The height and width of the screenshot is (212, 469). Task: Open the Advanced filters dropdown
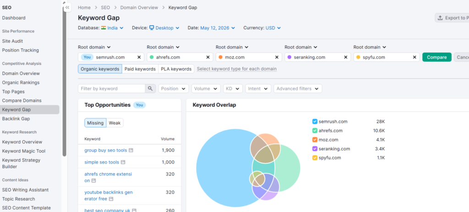point(298,88)
